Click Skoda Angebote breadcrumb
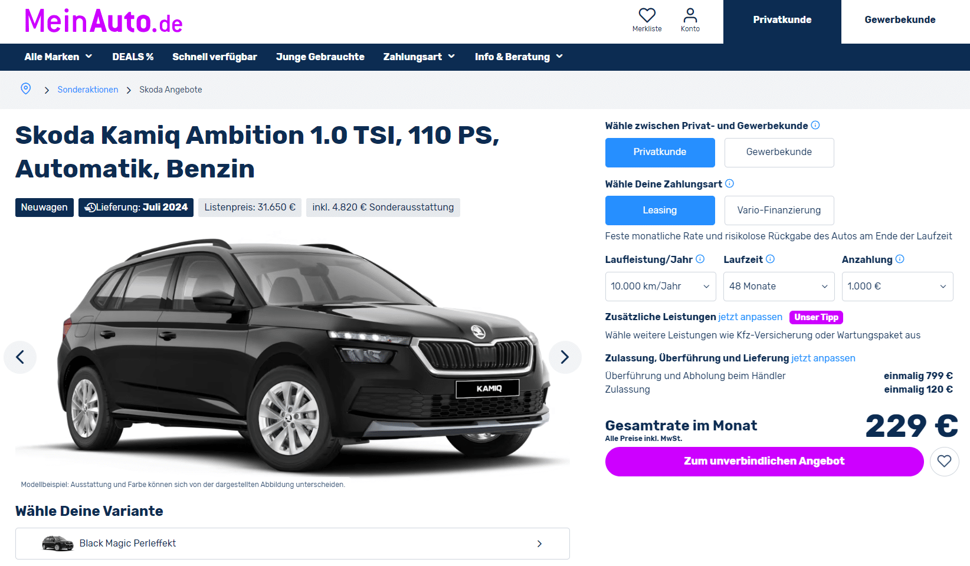Screen dimensions: 970x566 (171, 90)
